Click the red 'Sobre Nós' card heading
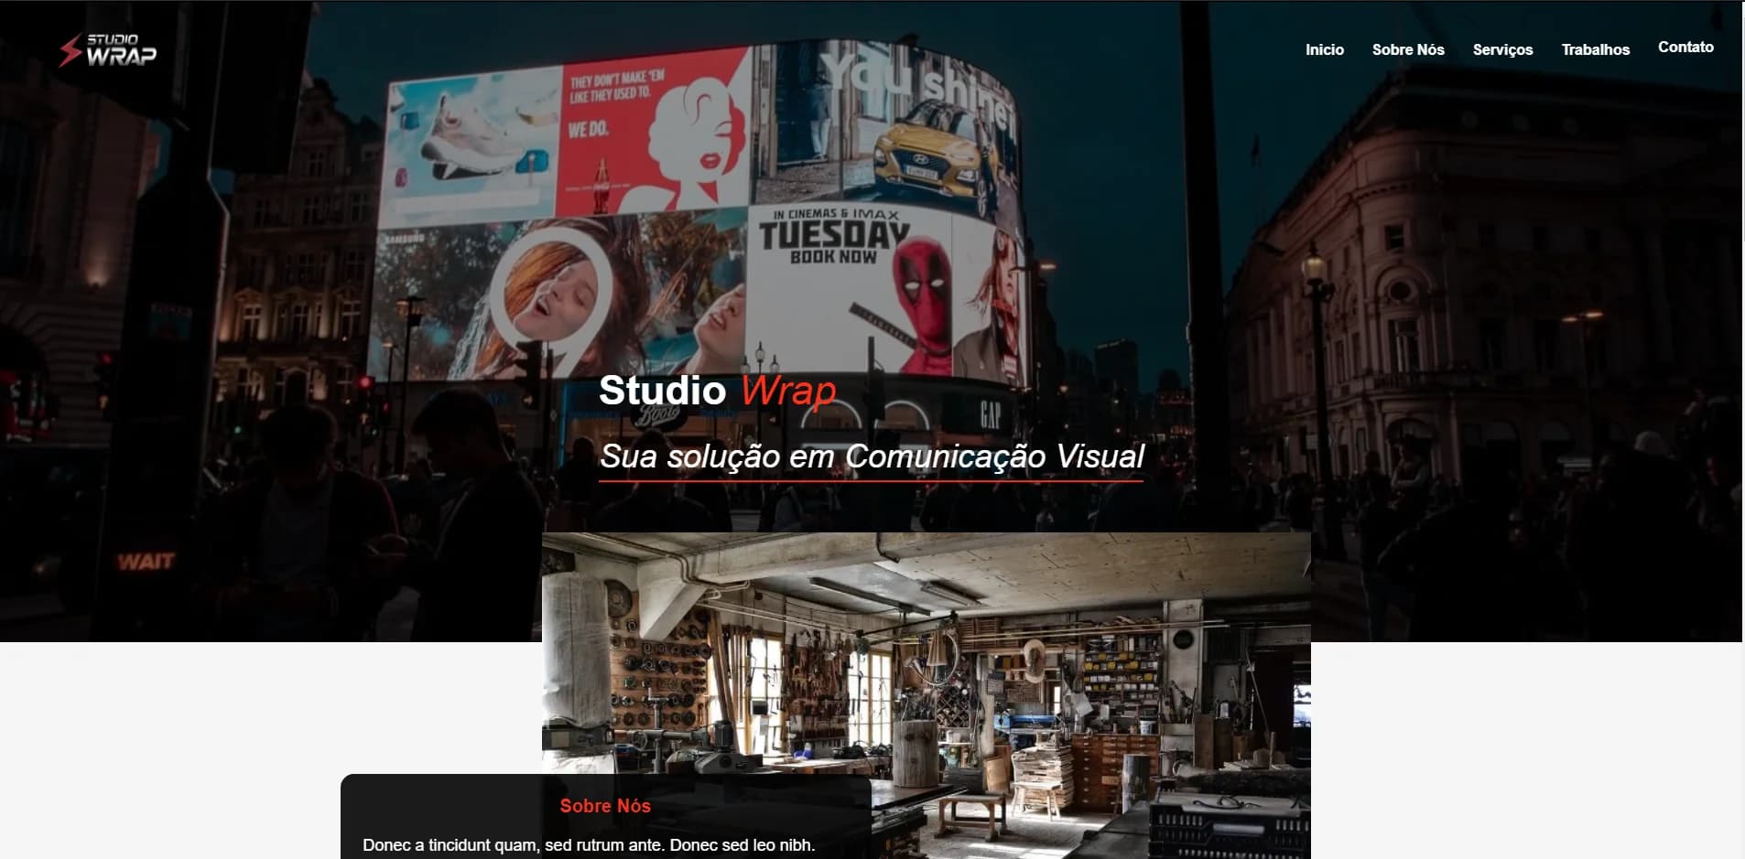The width and height of the screenshot is (1745, 859). 605,806
